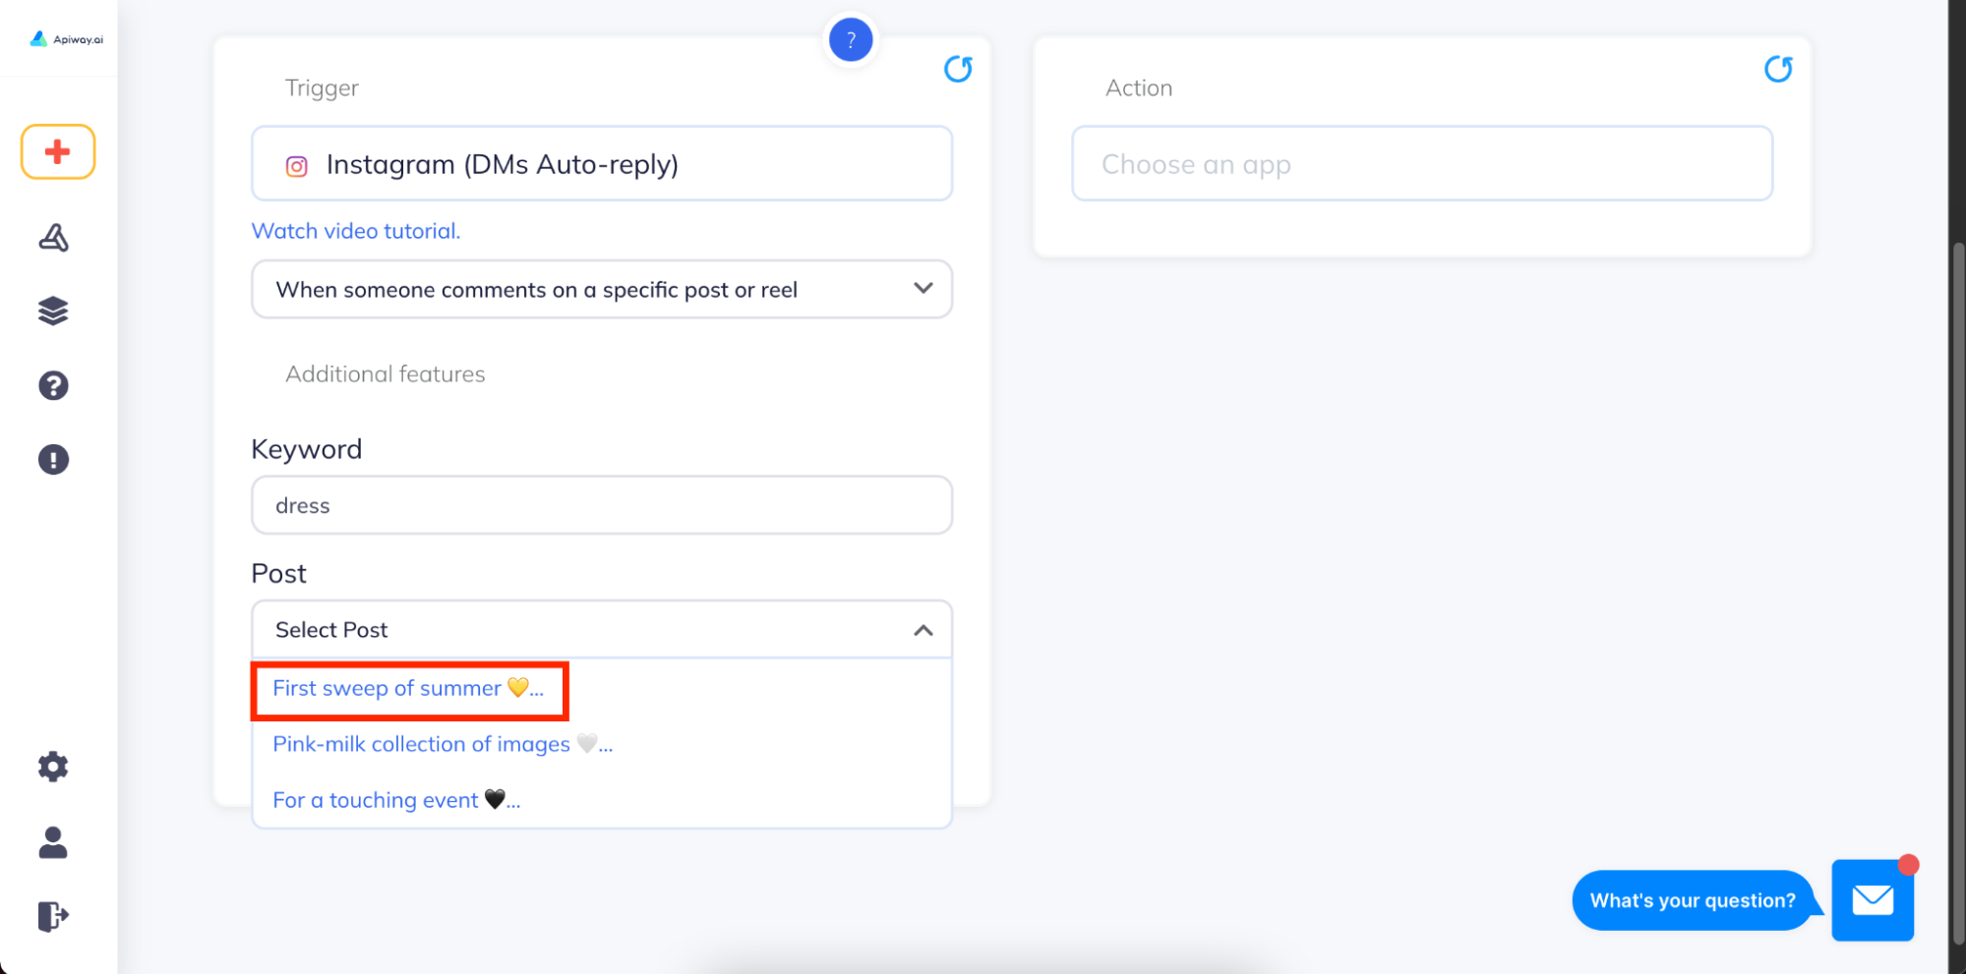Open the user profile icon

pyautogui.click(x=53, y=842)
